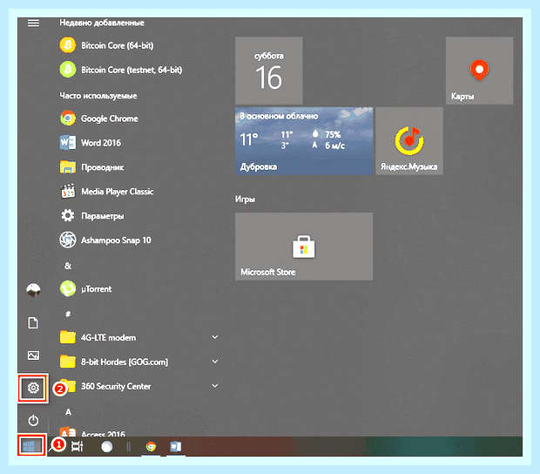Launch Media Player Classic
The width and height of the screenshot is (540, 474).
107,192
